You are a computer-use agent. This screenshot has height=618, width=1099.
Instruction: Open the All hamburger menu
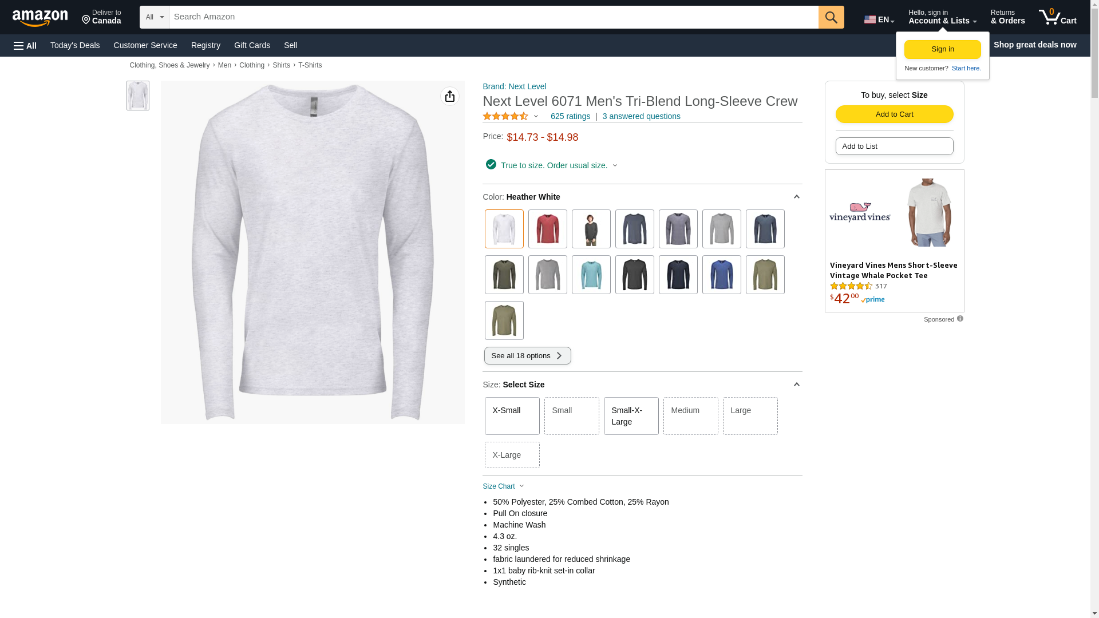point(25,45)
